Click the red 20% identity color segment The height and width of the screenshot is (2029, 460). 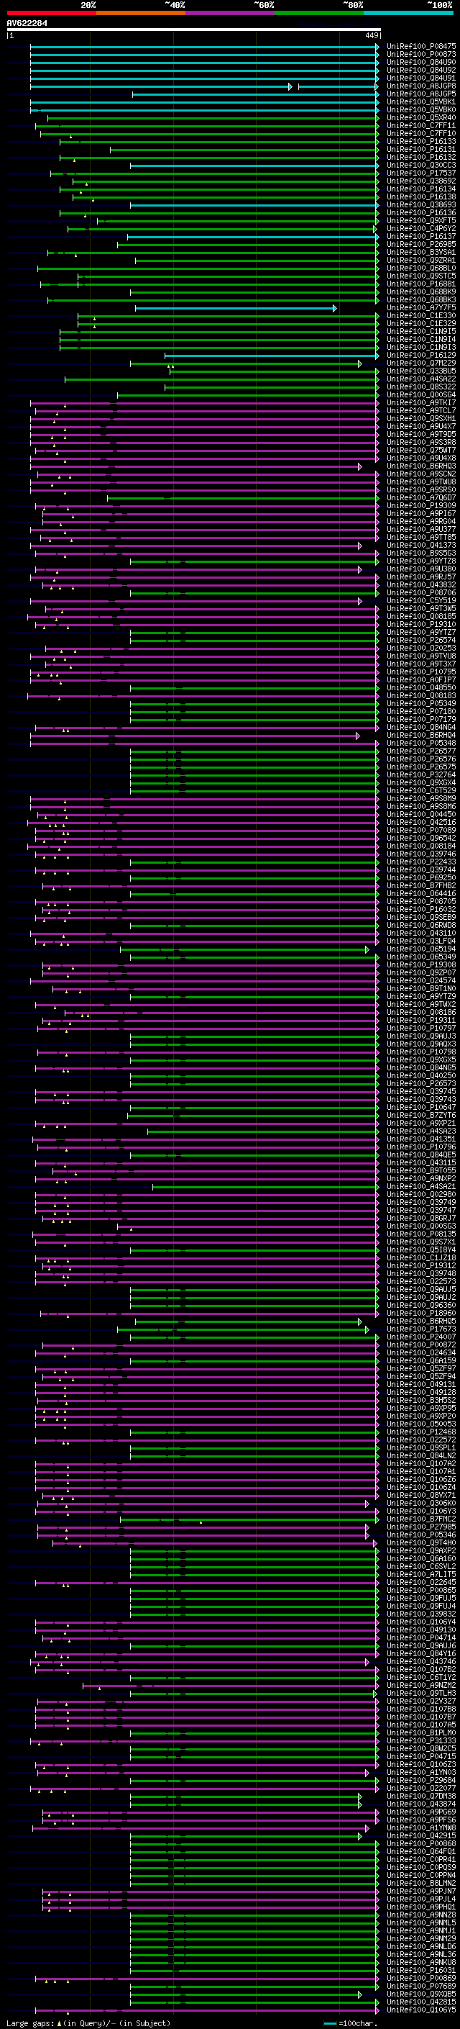(51, 14)
